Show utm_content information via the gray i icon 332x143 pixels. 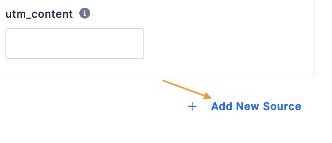[x=85, y=14]
